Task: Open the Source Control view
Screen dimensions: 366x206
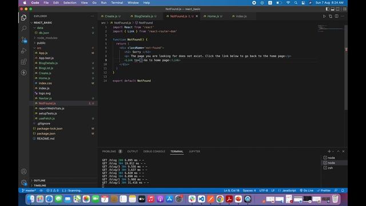Action: pos(23,39)
